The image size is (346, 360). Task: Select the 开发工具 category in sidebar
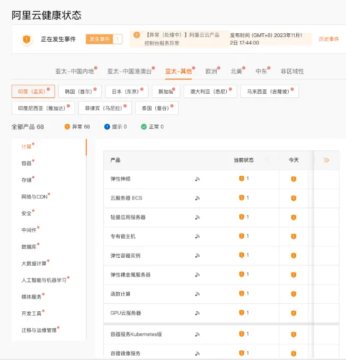[31, 313]
